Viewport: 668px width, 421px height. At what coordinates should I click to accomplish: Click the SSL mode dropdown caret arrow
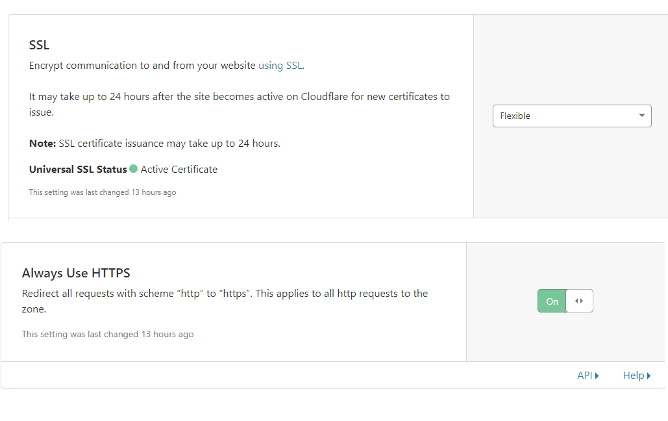click(x=642, y=116)
